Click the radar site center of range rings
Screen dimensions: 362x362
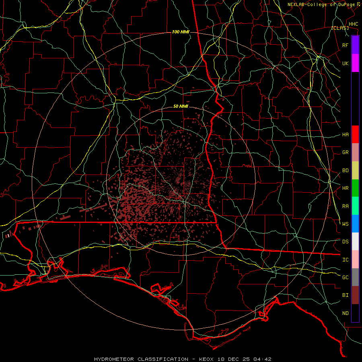[181, 181]
